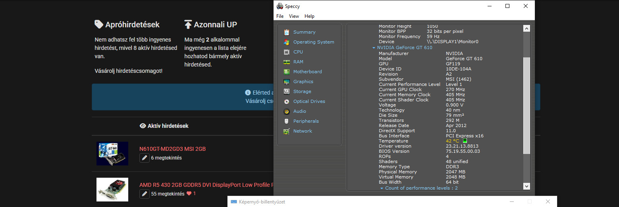Screen dimensions: 619x207
Task: Click the Monitor Frequency 59 Hz value
Action: coord(434,36)
